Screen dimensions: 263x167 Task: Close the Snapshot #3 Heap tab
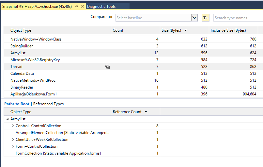(82, 6)
